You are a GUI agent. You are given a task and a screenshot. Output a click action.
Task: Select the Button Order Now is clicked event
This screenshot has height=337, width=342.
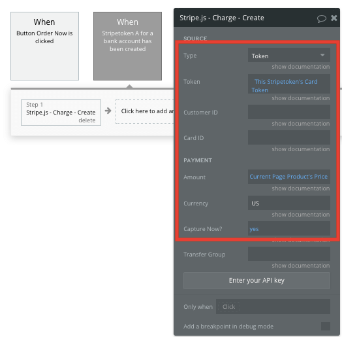tap(45, 46)
